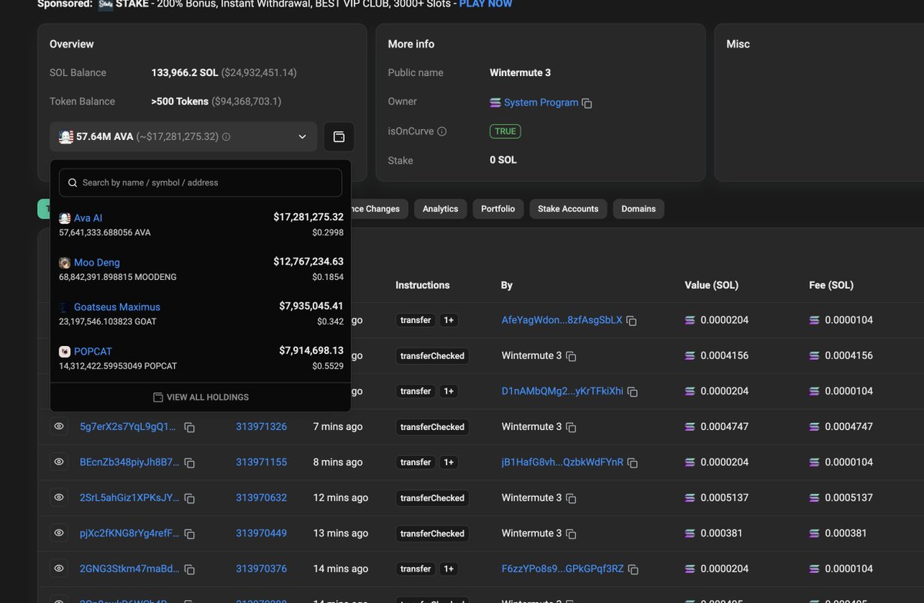The image size is (924, 603).
Task: Click info icon in AVA balance selector
Action: point(226,137)
